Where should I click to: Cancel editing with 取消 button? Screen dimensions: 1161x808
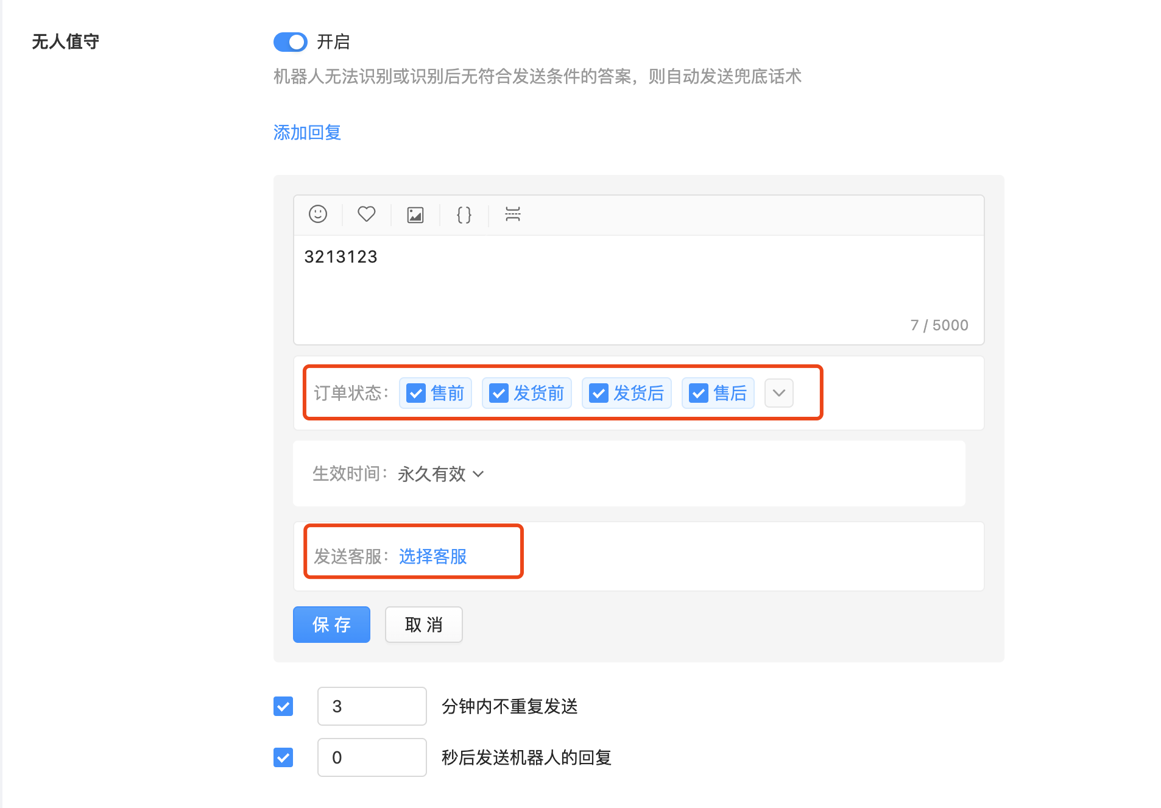point(424,625)
